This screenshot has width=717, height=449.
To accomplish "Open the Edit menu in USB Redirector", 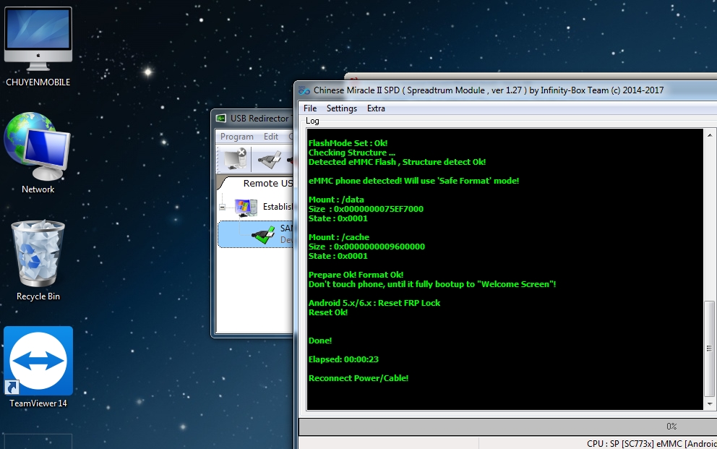I will [x=271, y=137].
